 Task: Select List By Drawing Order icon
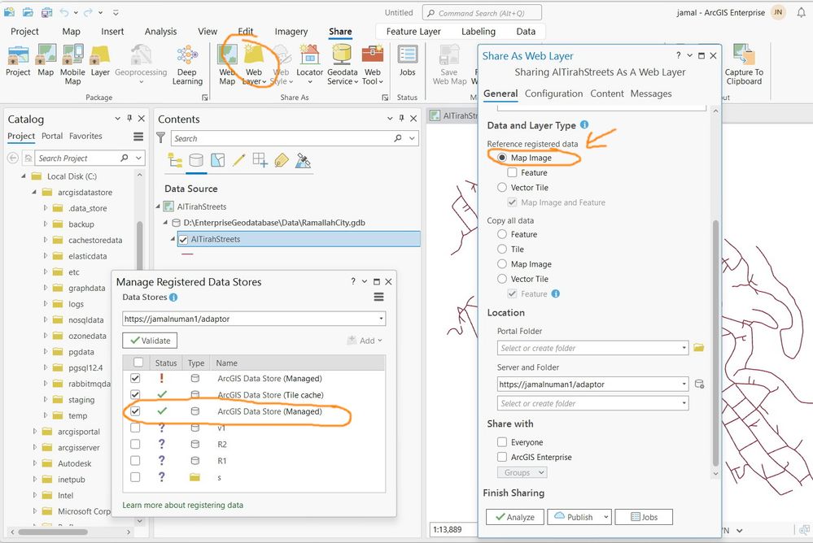175,161
